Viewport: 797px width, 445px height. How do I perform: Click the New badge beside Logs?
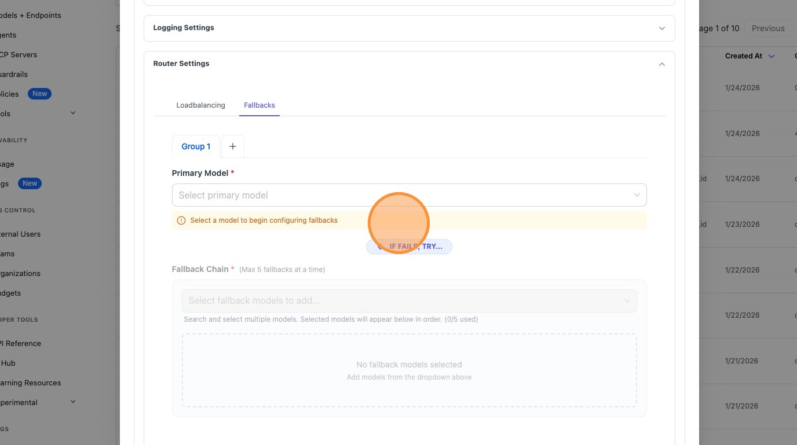[x=30, y=183]
